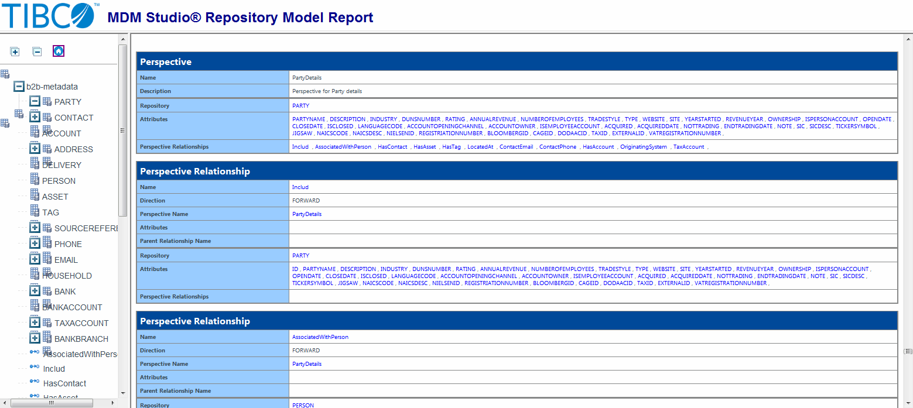Open the HasAccount perspective relationship link
This screenshot has width=913, height=408.
599,147
